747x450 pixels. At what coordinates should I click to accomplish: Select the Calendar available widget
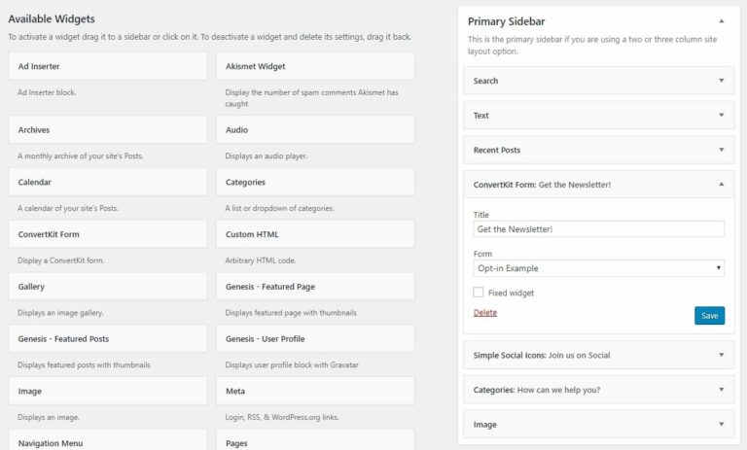point(107,182)
